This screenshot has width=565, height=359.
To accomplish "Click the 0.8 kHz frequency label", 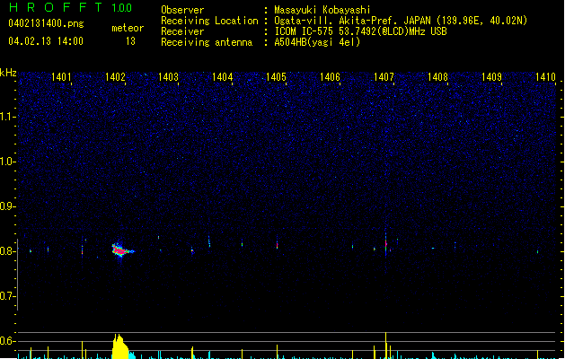I will pyautogui.click(x=7, y=251).
